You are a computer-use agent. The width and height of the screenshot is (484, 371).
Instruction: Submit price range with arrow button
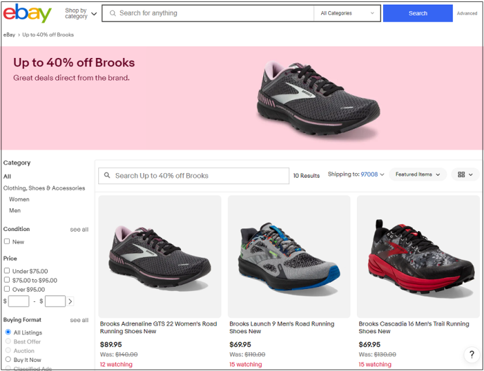tap(70, 301)
